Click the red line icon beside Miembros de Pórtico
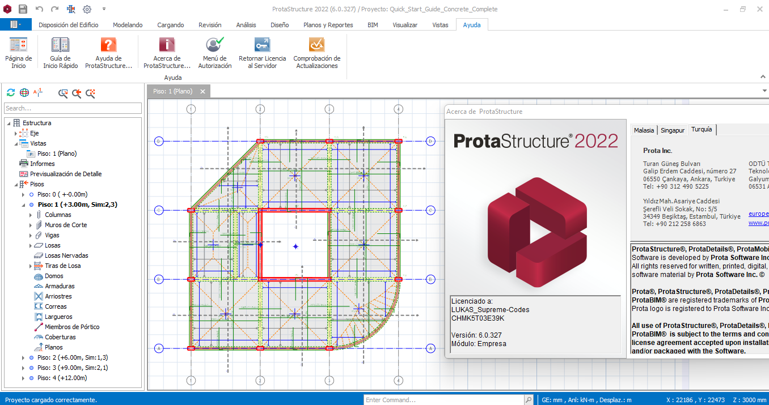 (x=39, y=327)
